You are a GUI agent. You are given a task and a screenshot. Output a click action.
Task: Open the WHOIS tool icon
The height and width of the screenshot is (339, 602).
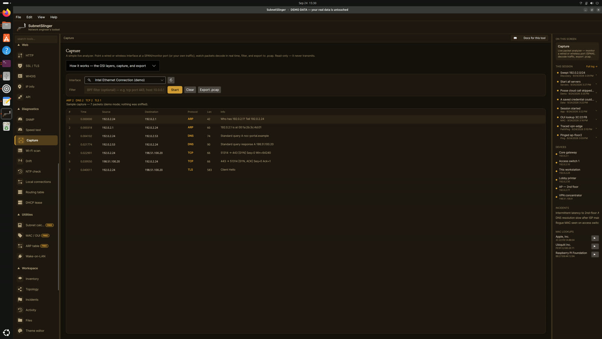pyautogui.click(x=20, y=76)
